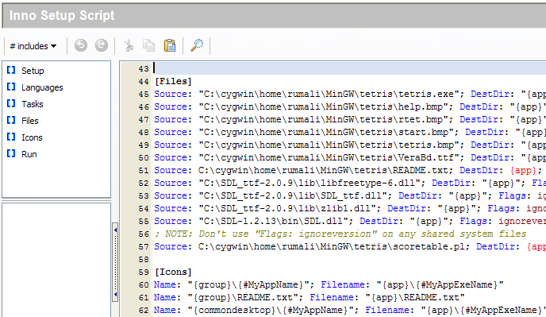Click the bracket icon beside Tasks
This screenshot has height=317, width=546.
pyautogui.click(x=11, y=103)
